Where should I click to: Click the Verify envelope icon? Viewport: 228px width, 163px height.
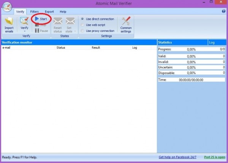coord(24,21)
